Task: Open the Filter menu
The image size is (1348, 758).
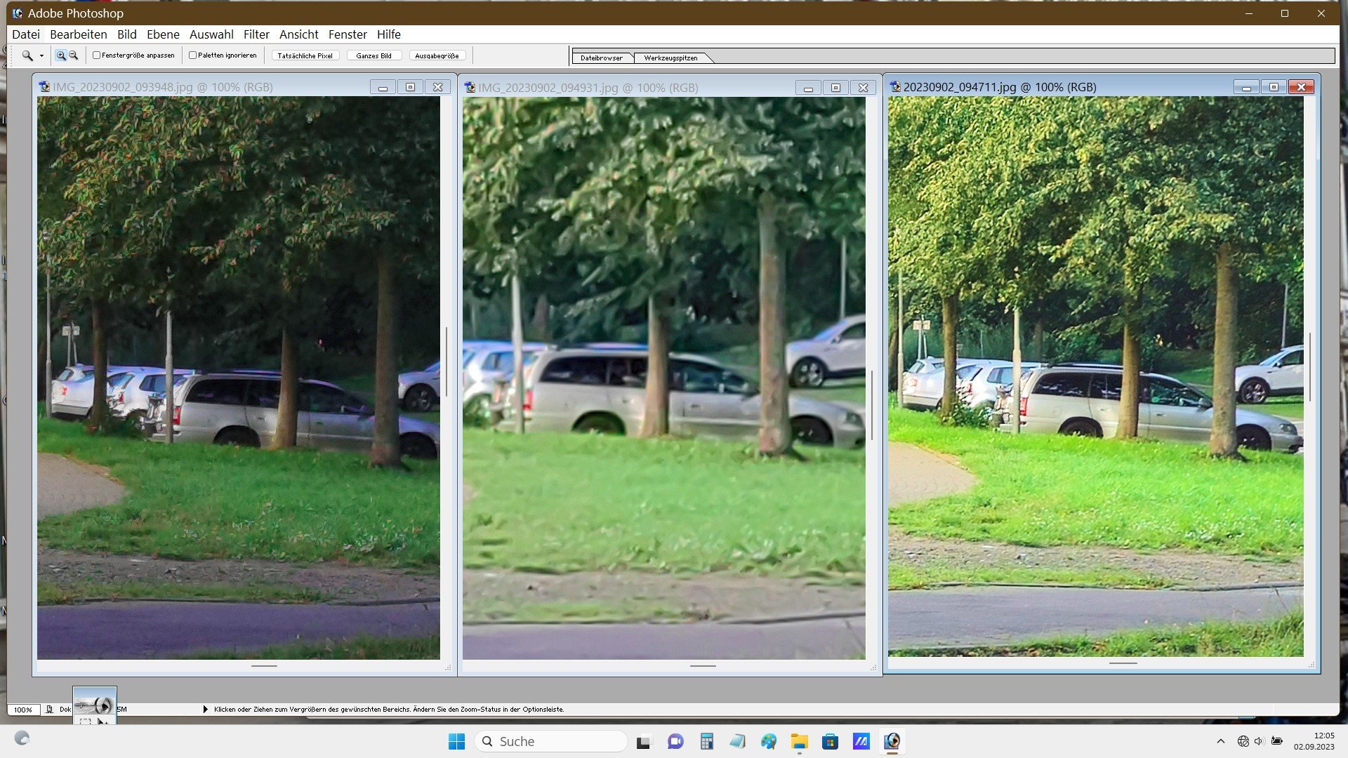Action: tap(256, 34)
